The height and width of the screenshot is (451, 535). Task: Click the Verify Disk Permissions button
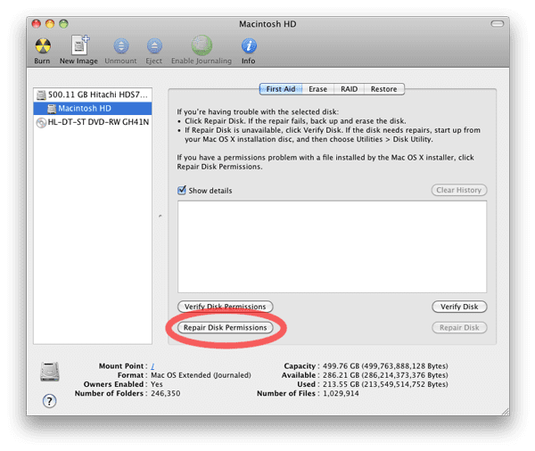225,307
